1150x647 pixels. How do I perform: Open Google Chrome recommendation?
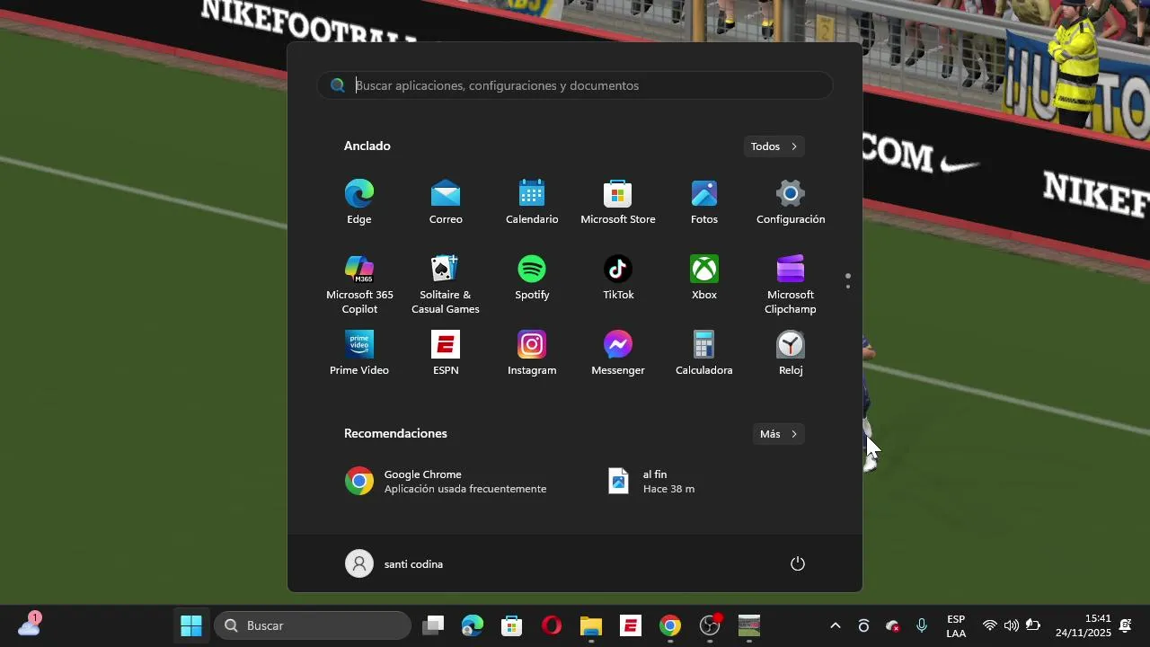click(447, 482)
